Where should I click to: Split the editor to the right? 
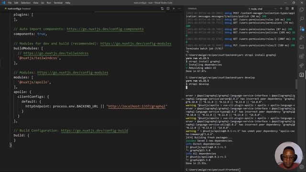pyautogui.click(x=168, y=9)
